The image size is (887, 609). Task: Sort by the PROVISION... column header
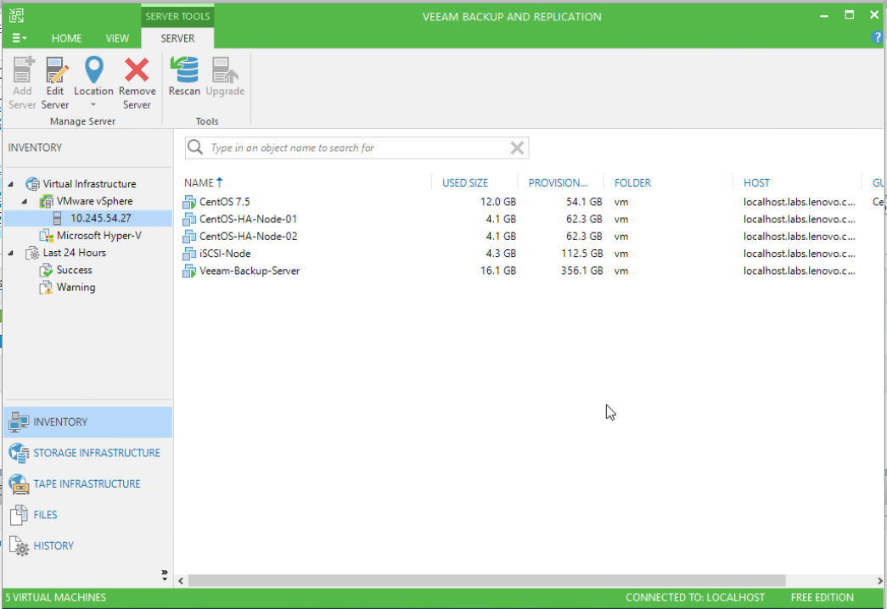tap(558, 182)
